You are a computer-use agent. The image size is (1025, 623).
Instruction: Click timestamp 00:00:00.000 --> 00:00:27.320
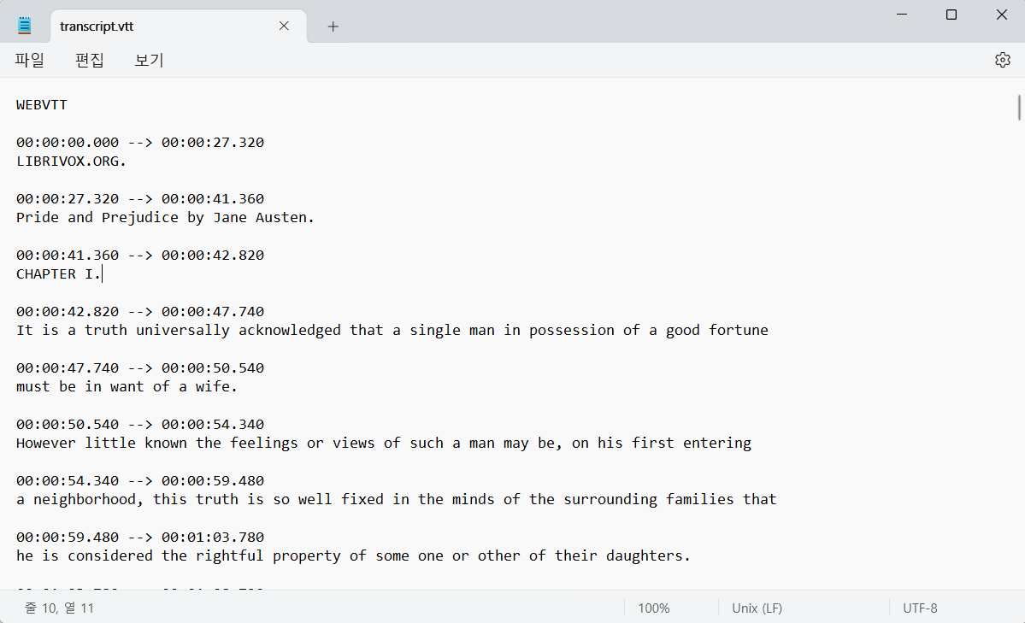(140, 142)
